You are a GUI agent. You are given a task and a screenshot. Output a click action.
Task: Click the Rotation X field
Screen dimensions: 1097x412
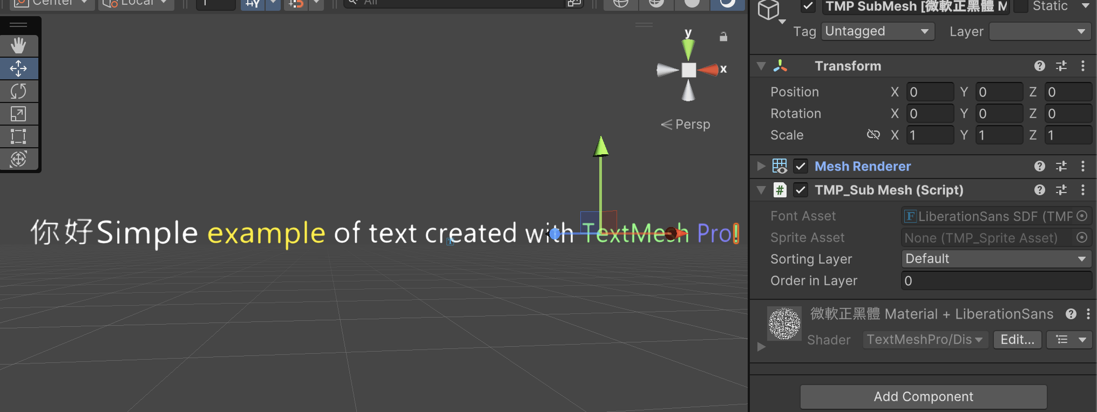[930, 113]
